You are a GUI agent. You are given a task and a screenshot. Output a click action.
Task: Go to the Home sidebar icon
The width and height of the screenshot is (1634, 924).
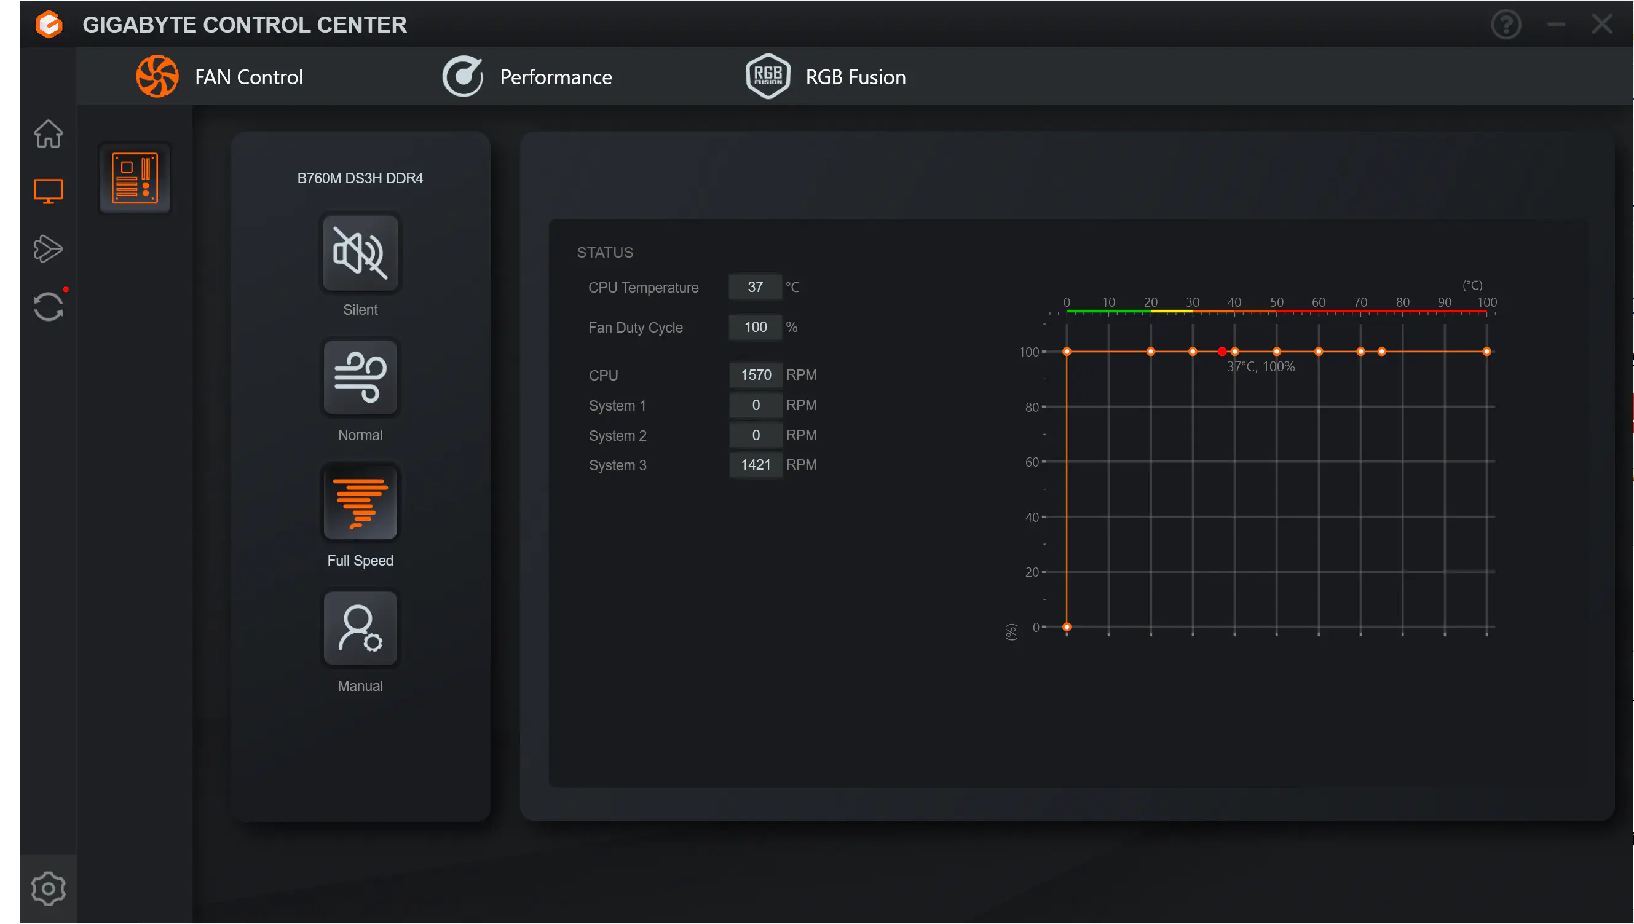pos(48,134)
